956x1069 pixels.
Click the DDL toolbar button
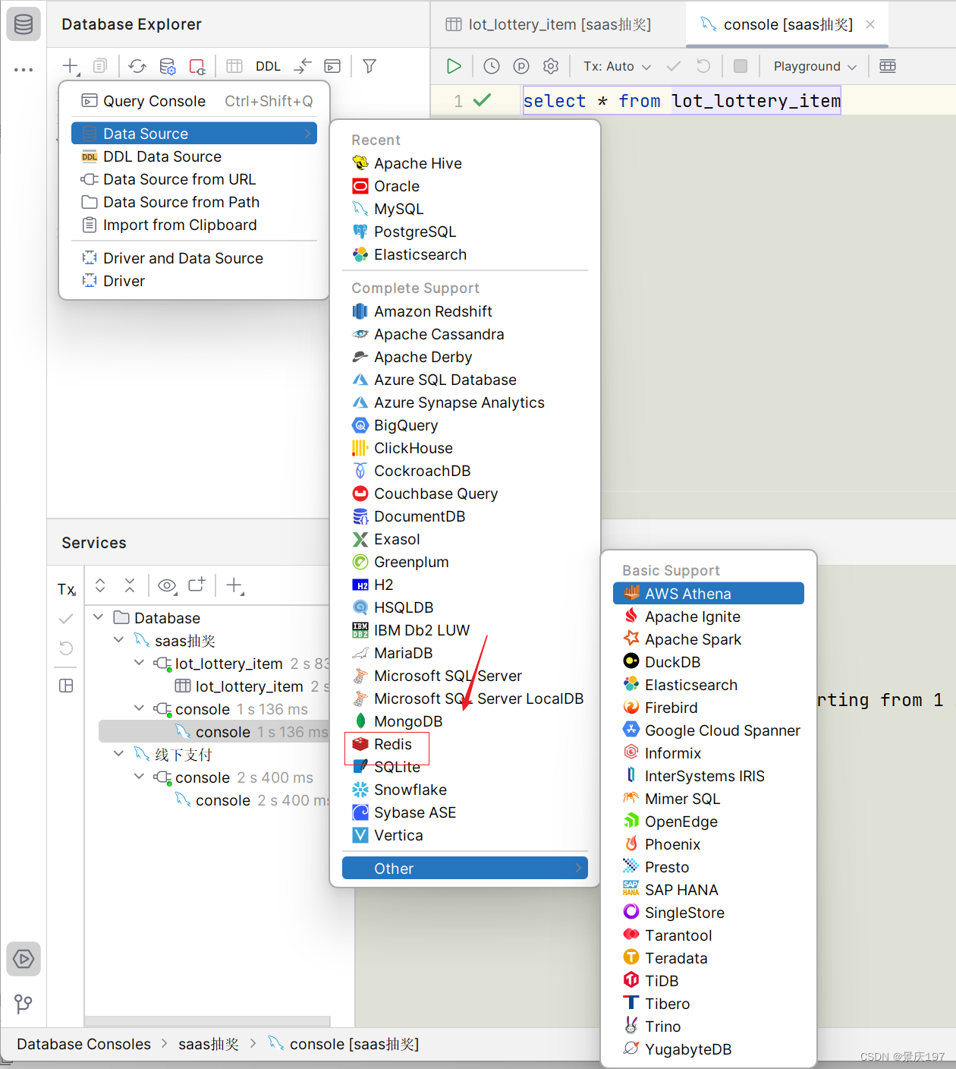click(x=268, y=66)
